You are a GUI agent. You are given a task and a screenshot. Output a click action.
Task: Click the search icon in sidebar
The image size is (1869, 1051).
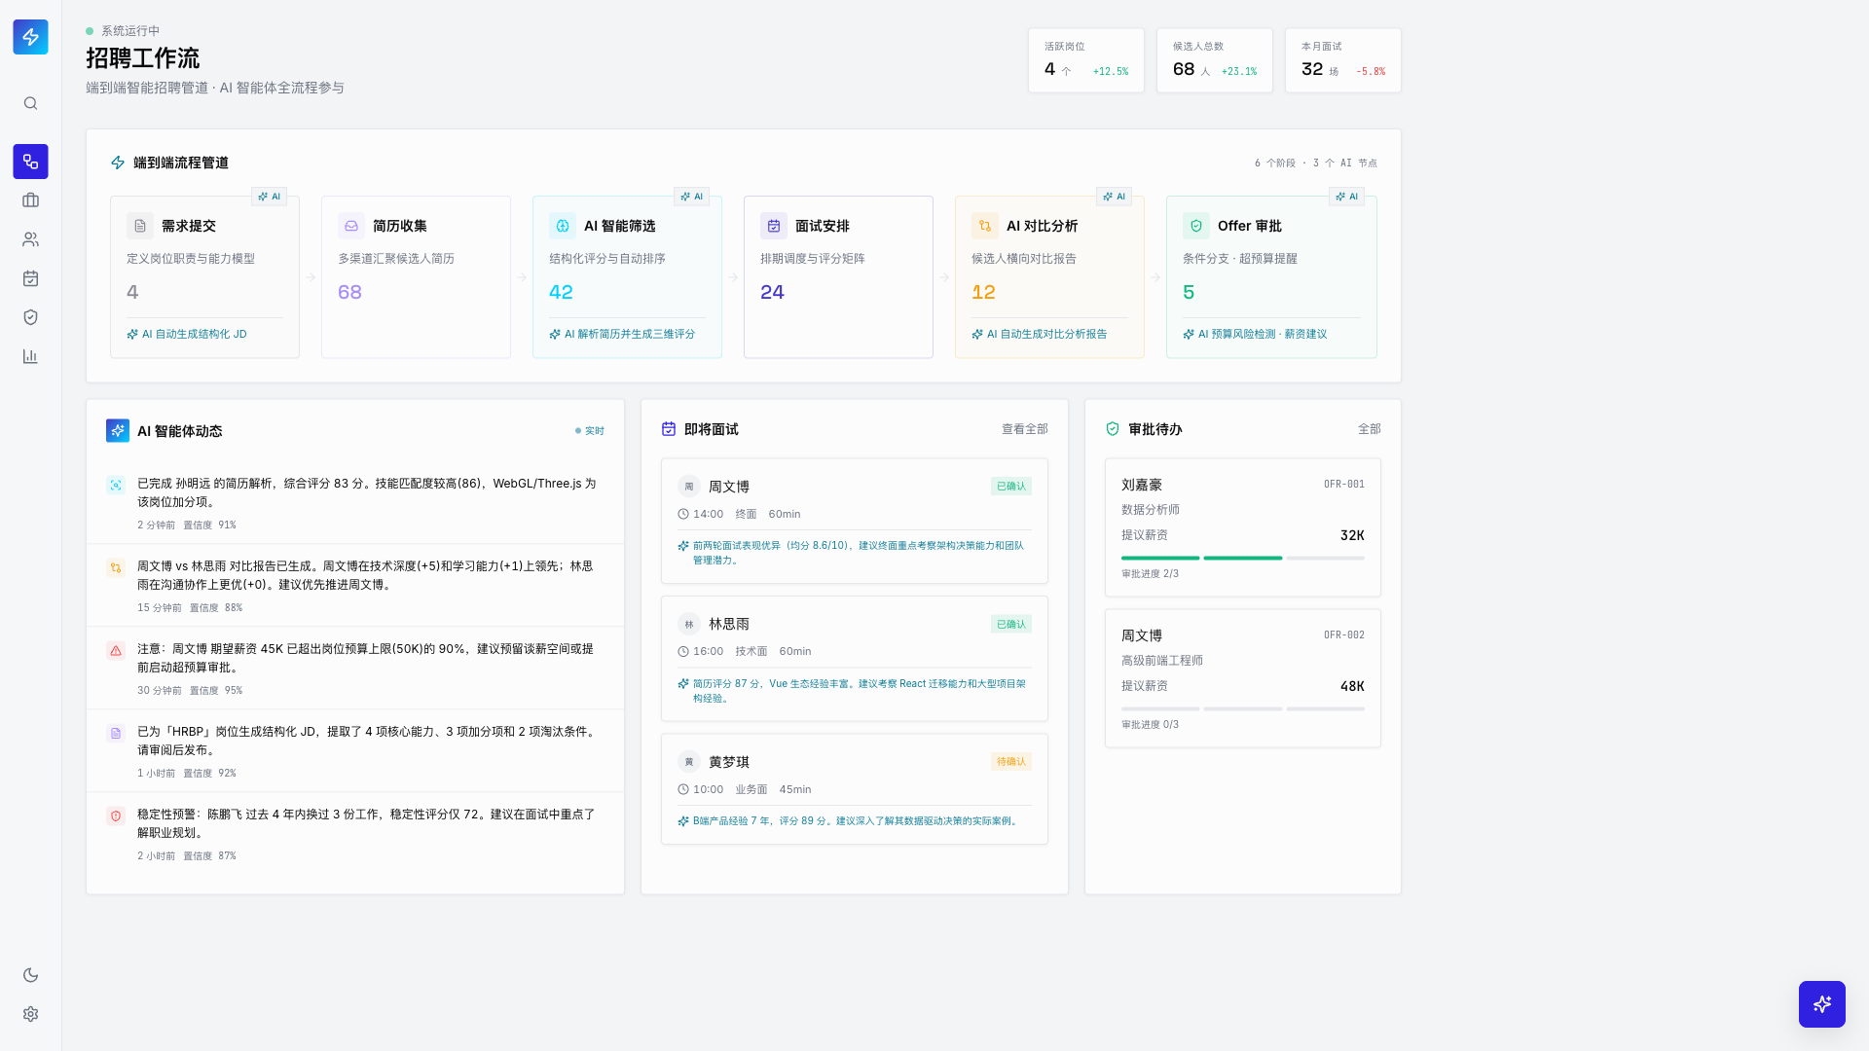(30, 103)
